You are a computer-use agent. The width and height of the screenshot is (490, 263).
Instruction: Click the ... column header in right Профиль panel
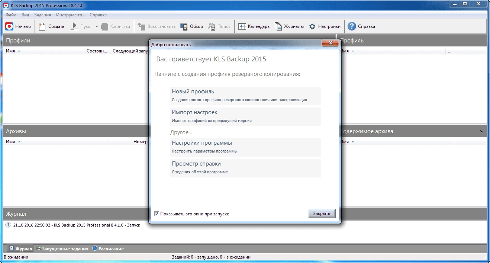pyautogui.click(x=449, y=51)
